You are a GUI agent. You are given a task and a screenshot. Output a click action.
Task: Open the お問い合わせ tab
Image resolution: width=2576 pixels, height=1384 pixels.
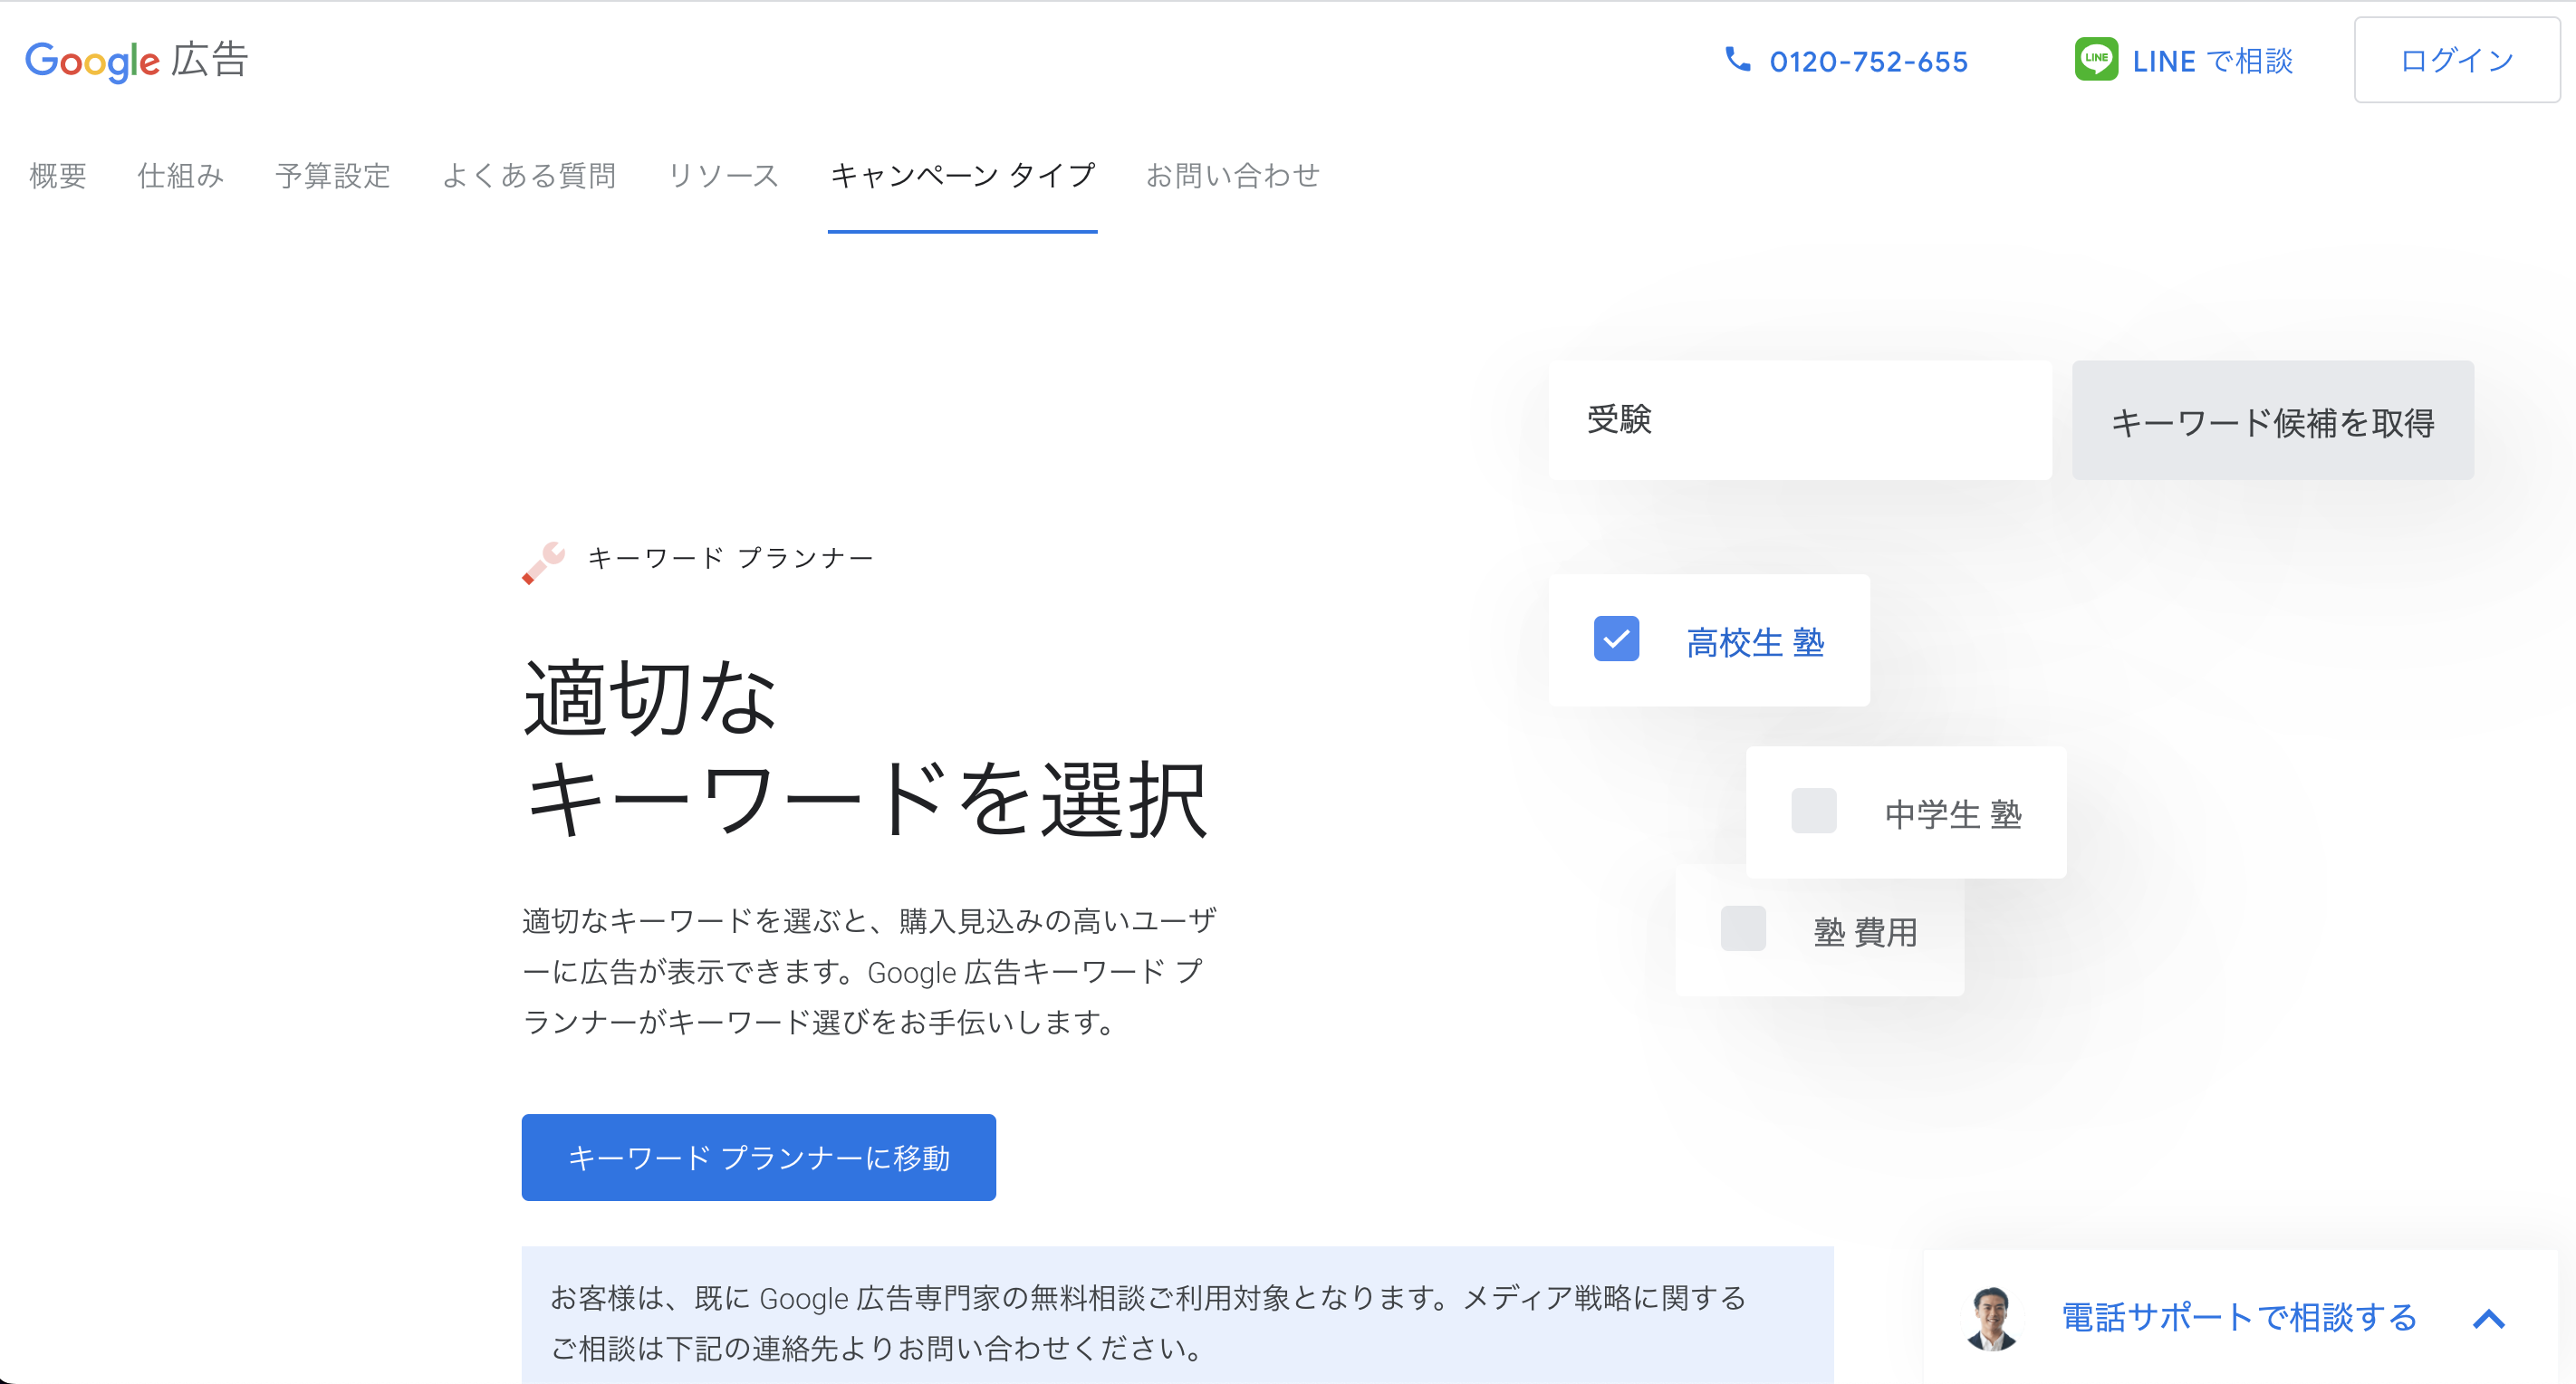click(1233, 176)
